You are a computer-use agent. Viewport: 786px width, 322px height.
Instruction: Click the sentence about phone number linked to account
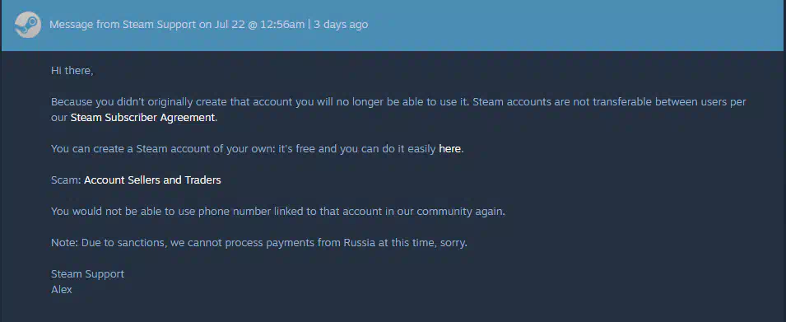point(278,211)
